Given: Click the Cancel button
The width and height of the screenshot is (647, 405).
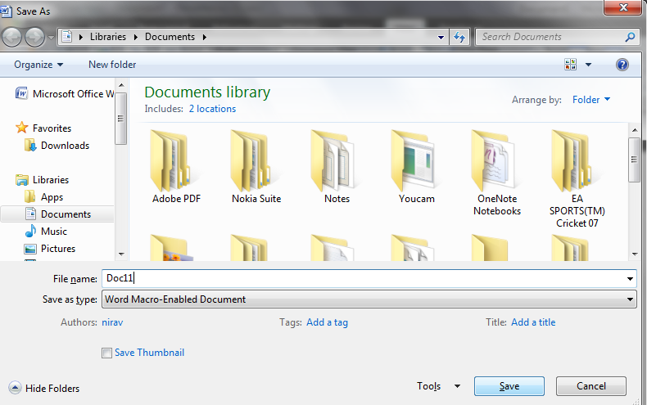Looking at the screenshot, I should click(x=590, y=386).
